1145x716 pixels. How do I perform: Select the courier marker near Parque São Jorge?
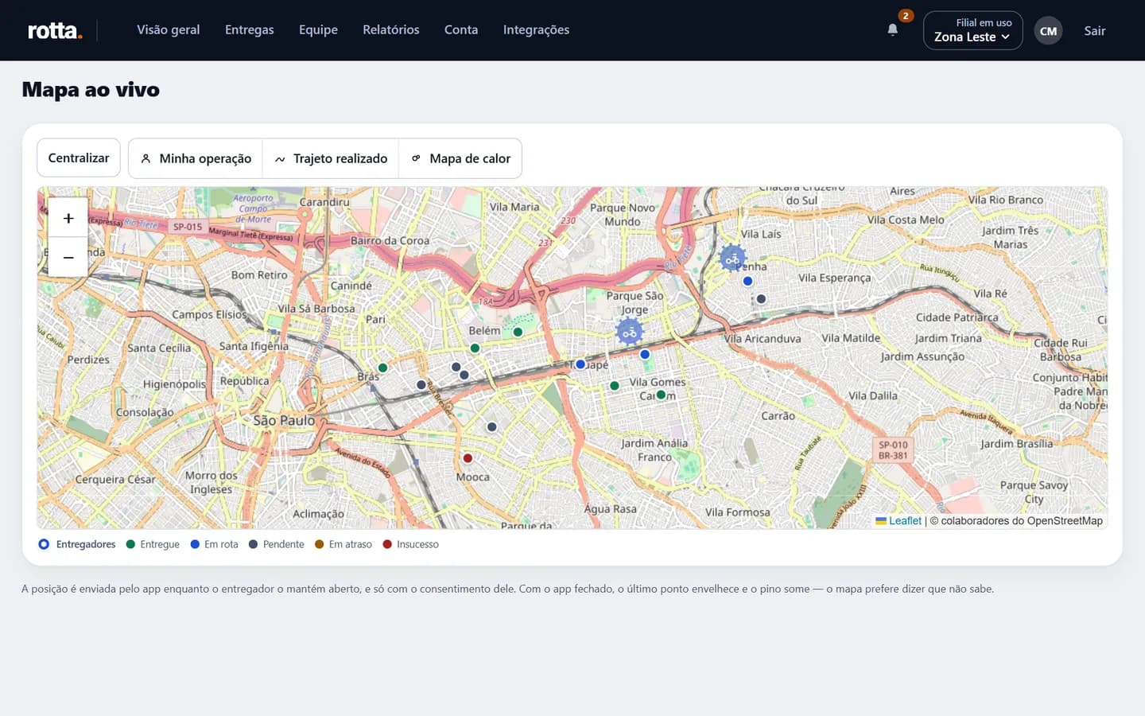click(629, 333)
